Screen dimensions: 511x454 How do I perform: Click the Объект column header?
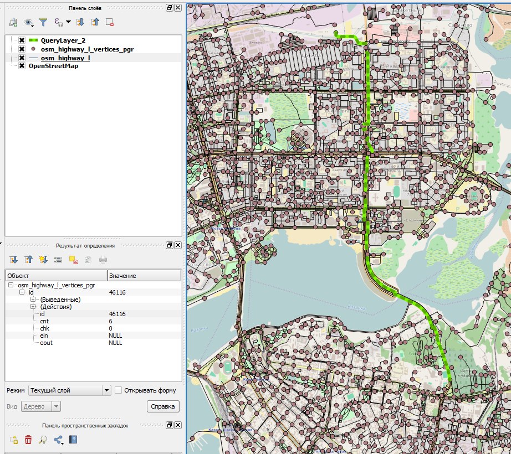click(x=57, y=275)
